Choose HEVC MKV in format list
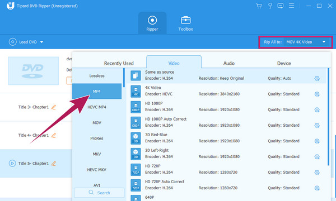Screen dimensions: 336x201 (97, 170)
